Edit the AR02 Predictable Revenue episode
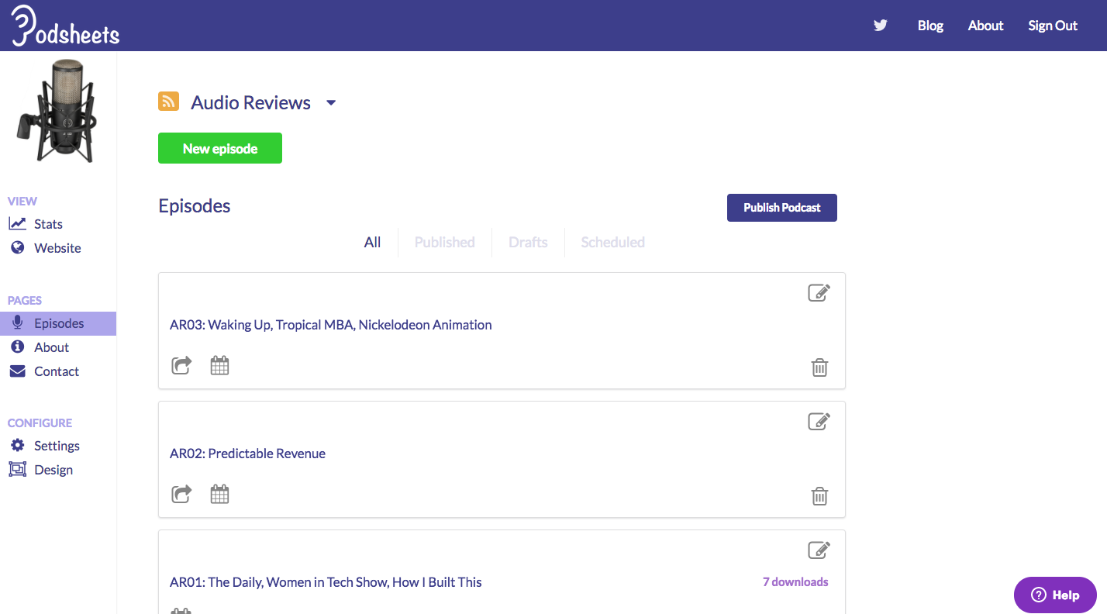This screenshot has height=614, width=1107. [x=819, y=421]
